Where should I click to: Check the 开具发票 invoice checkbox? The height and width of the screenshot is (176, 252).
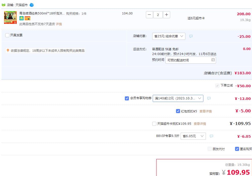(7, 35)
